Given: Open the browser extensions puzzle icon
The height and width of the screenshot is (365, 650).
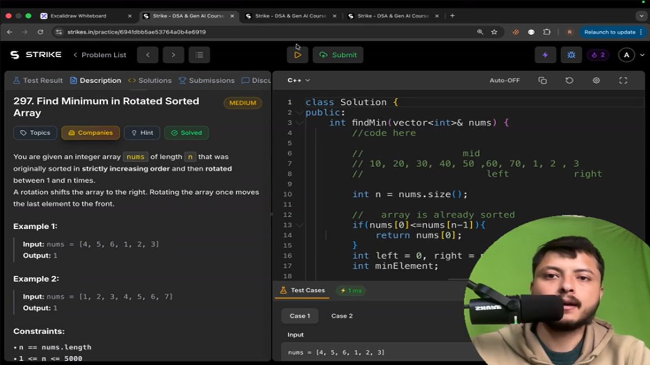Looking at the screenshot, I should coord(547,32).
